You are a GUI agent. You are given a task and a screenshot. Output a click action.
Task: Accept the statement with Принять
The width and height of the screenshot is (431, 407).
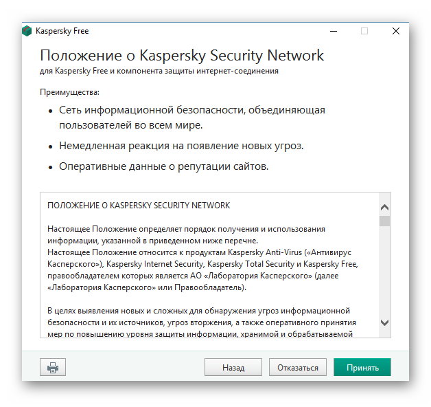click(x=362, y=367)
